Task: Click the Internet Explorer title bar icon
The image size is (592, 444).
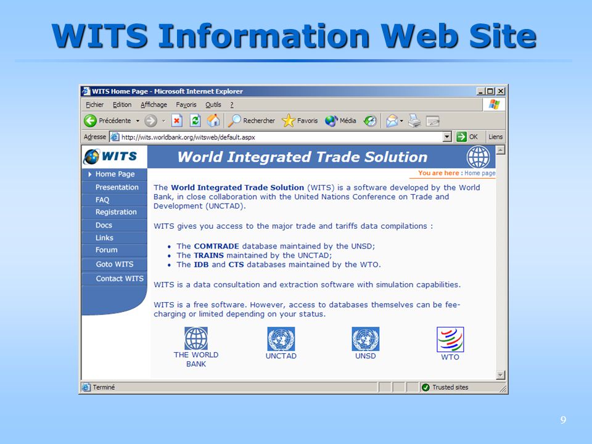Action: [86, 91]
